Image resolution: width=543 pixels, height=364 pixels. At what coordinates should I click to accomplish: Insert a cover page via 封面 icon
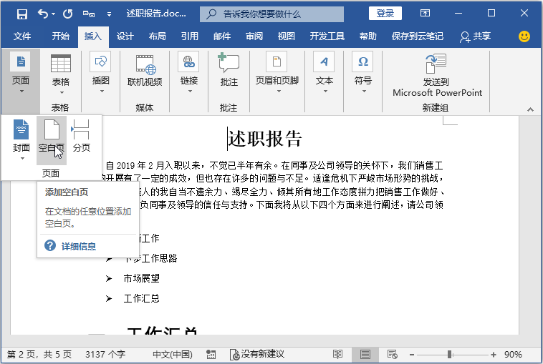[21, 129]
